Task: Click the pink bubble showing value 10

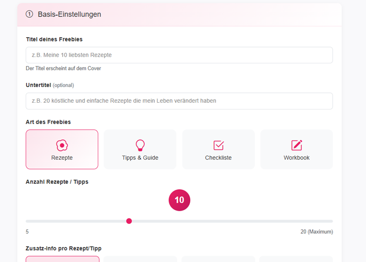Action: coord(179,200)
